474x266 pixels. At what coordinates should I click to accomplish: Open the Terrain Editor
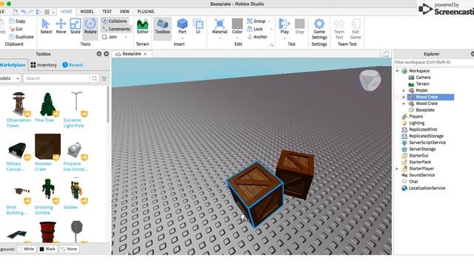click(142, 26)
